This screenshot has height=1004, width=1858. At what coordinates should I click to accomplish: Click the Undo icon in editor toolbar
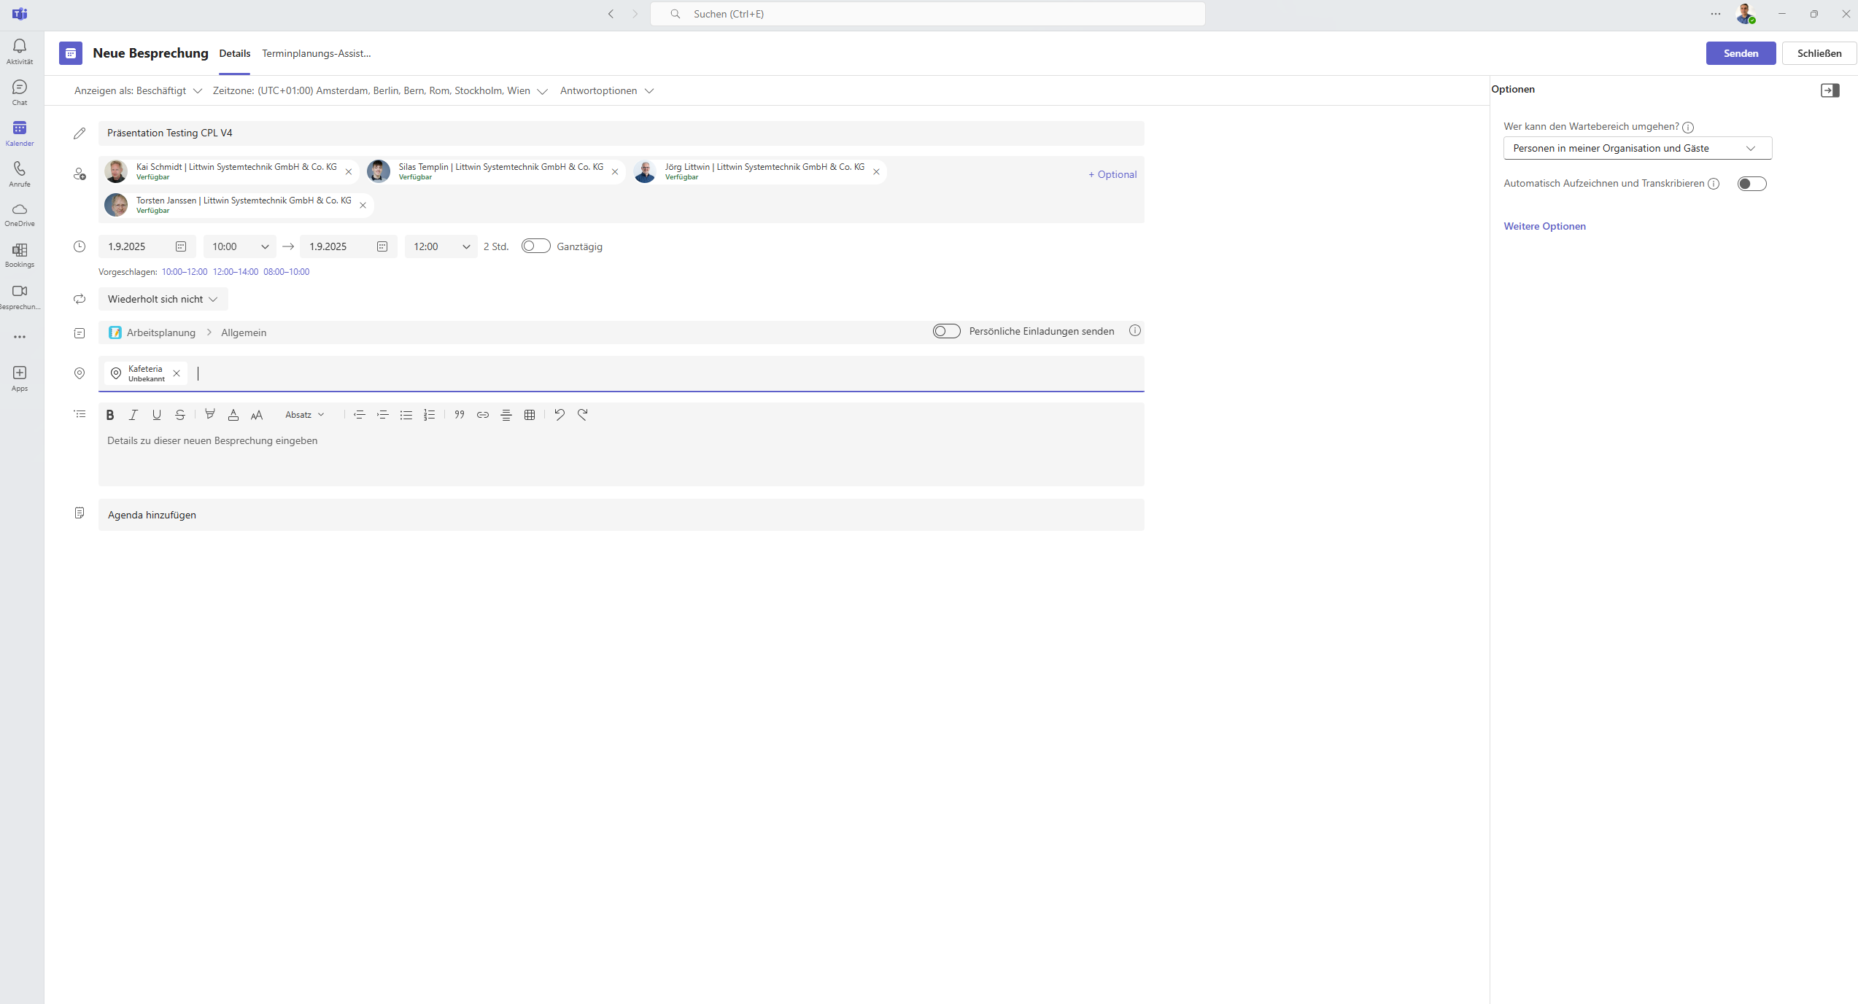pos(560,415)
